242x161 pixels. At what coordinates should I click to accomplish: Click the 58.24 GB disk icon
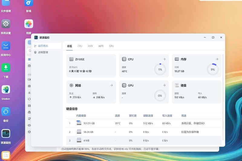pos(79,132)
